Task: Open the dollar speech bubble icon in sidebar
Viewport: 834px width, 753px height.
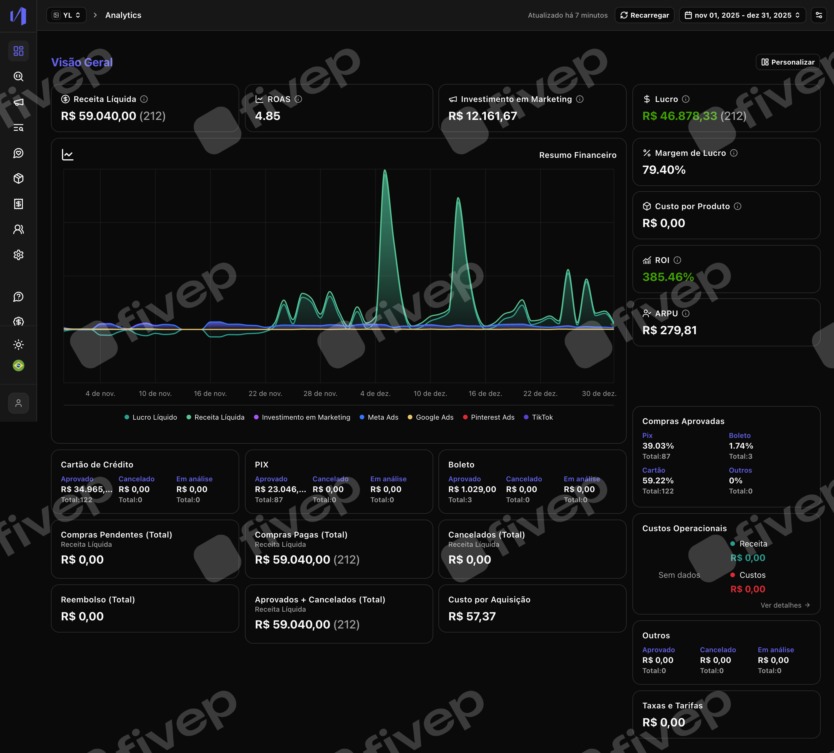Action: point(19,321)
